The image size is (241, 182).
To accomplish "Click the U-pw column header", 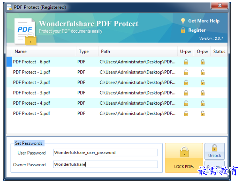I will 186,52.
